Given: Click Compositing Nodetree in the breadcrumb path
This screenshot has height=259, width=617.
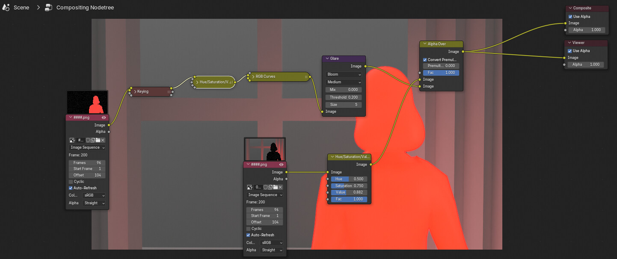Looking at the screenshot, I should point(85,8).
